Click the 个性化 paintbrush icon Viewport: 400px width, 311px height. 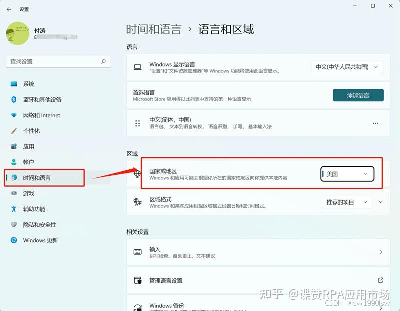tap(14, 131)
